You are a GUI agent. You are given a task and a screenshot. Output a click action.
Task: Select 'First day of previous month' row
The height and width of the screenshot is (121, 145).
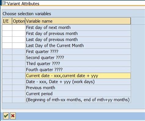(78, 33)
